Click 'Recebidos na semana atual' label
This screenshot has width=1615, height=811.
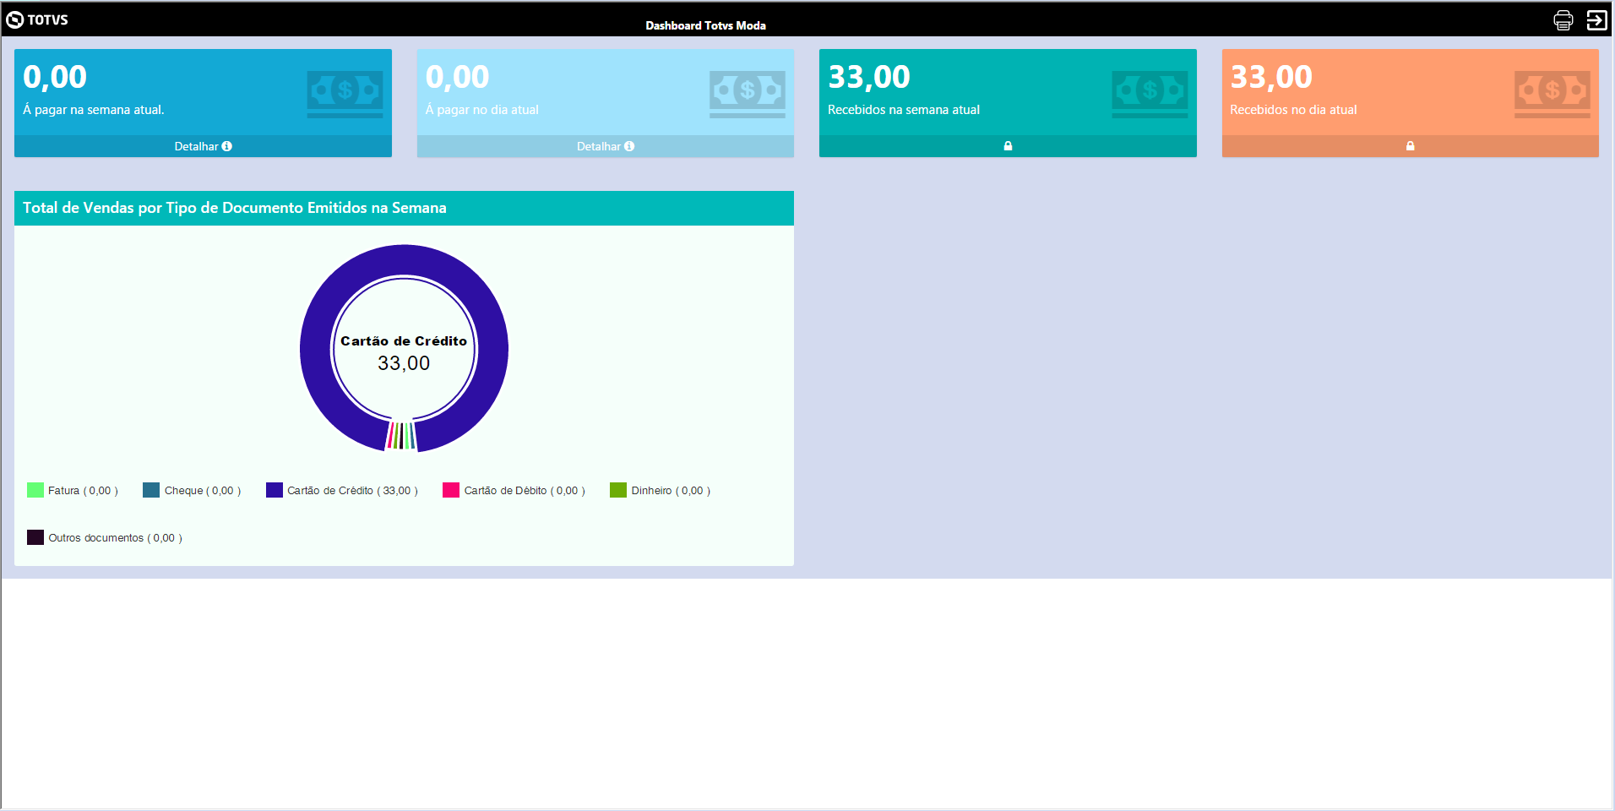pyautogui.click(x=904, y=110)
